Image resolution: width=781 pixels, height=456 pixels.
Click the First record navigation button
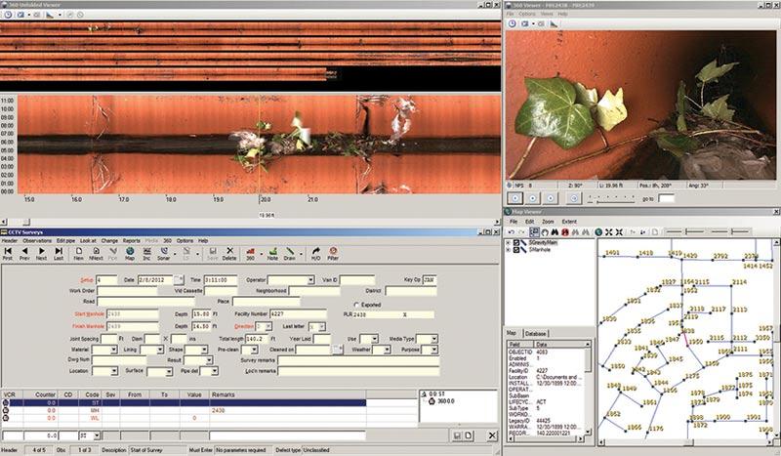click(x=8, y=253)
